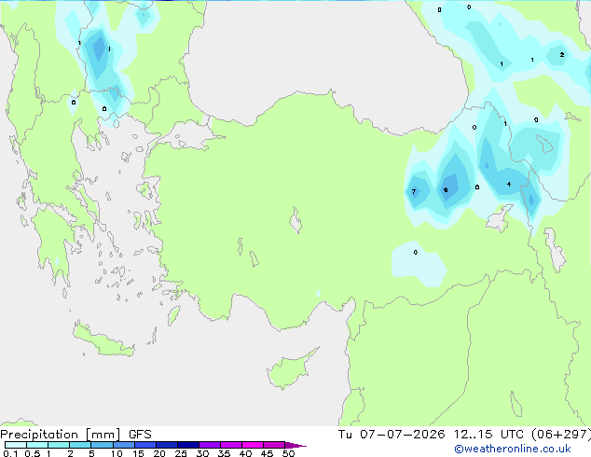Screen dimensions: 591x457
Task: Click the legend value '50'
Action: point(288,453)
